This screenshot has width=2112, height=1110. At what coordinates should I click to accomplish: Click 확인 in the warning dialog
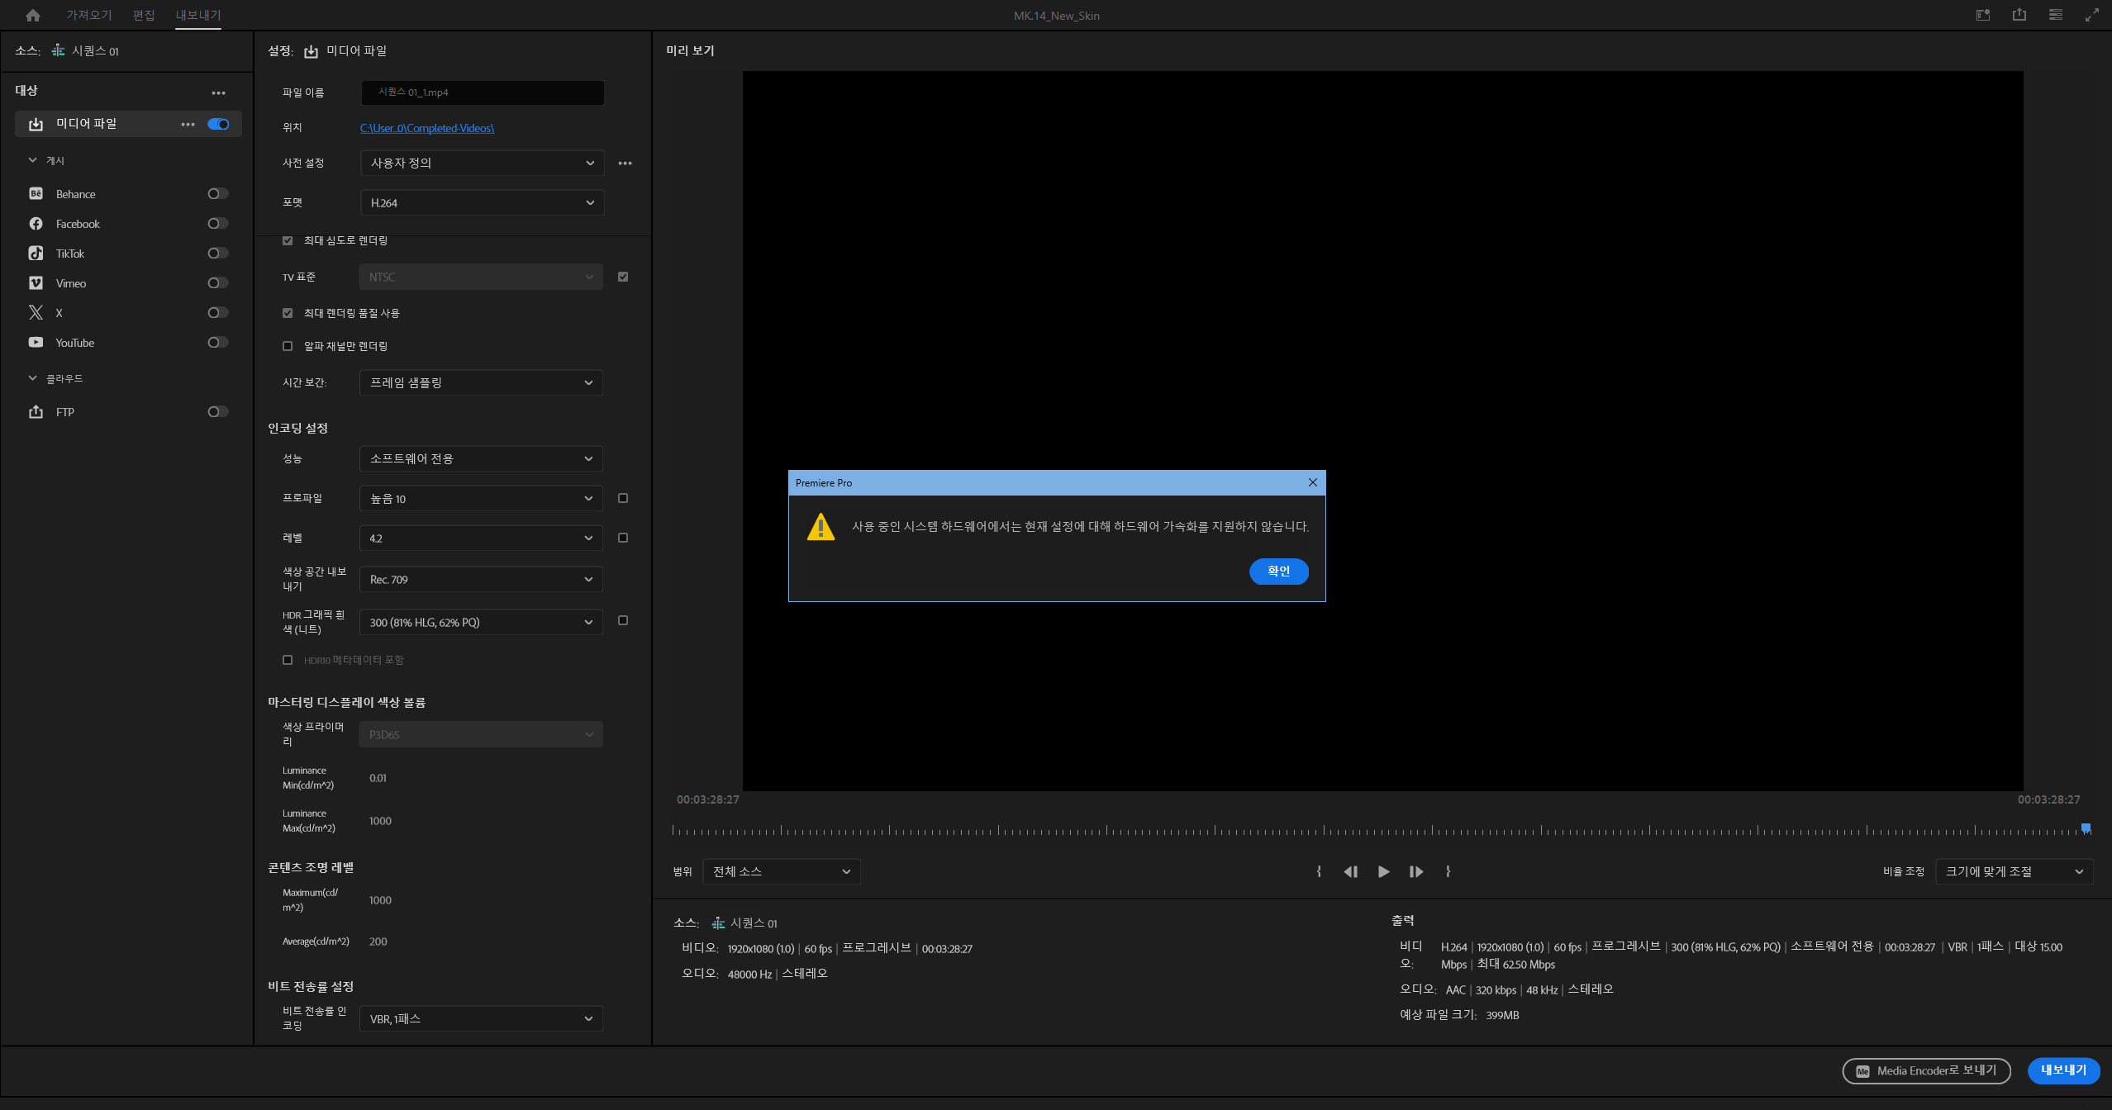click(x=1278, y=571)
